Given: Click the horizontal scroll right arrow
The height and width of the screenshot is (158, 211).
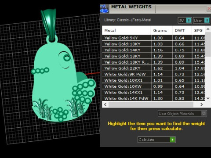Looking at the screenshot, I should pyautogui.click(x=202, y=104).
